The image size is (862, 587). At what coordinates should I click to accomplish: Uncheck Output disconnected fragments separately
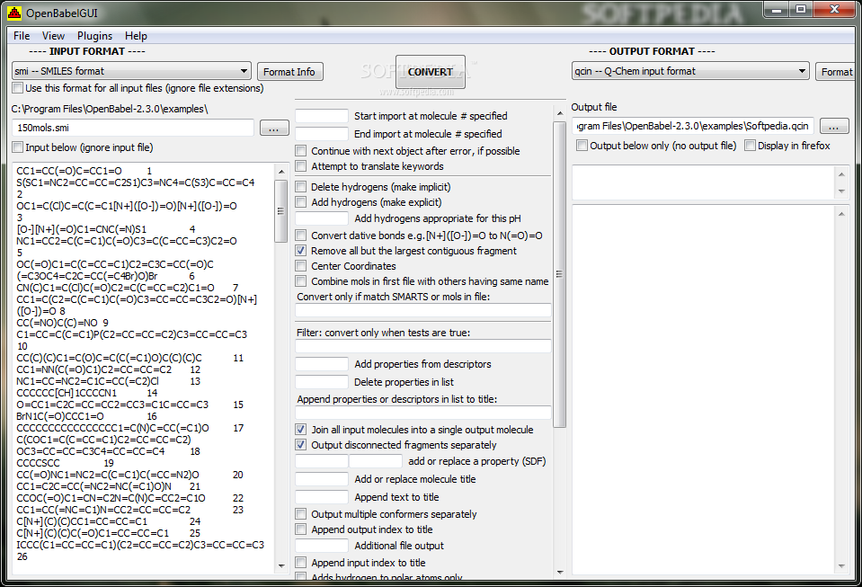(x=301, y=445)
